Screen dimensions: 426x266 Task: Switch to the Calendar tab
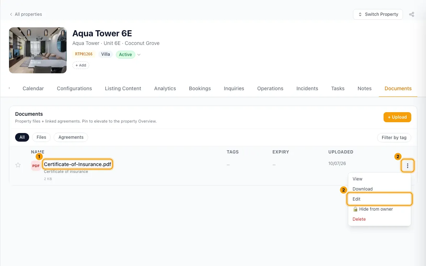click(33, 88)
